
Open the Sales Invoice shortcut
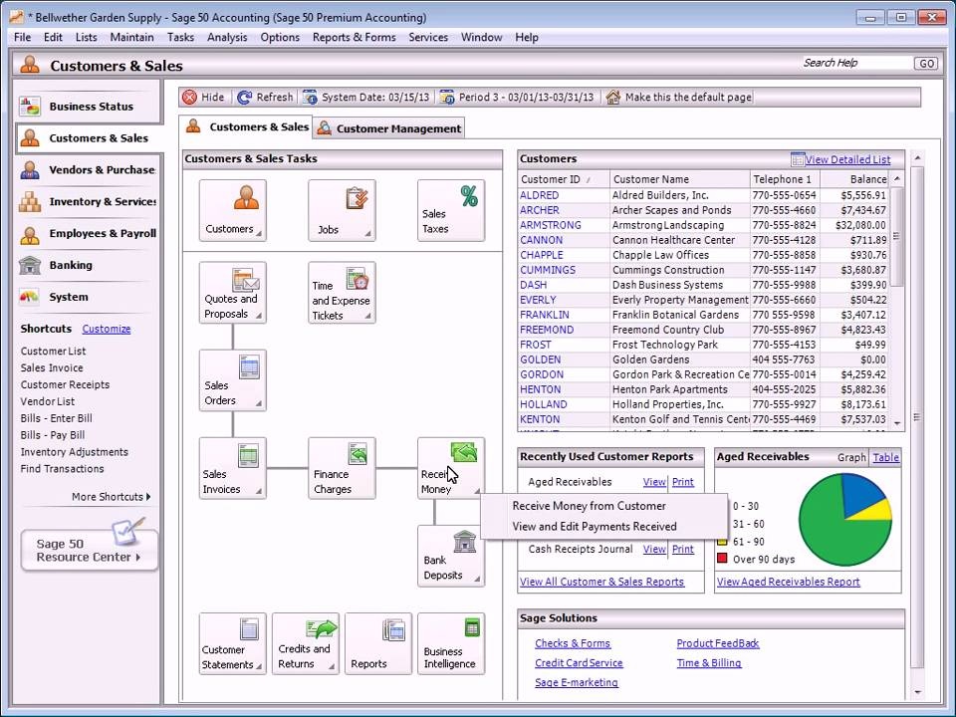click(52, 367)
